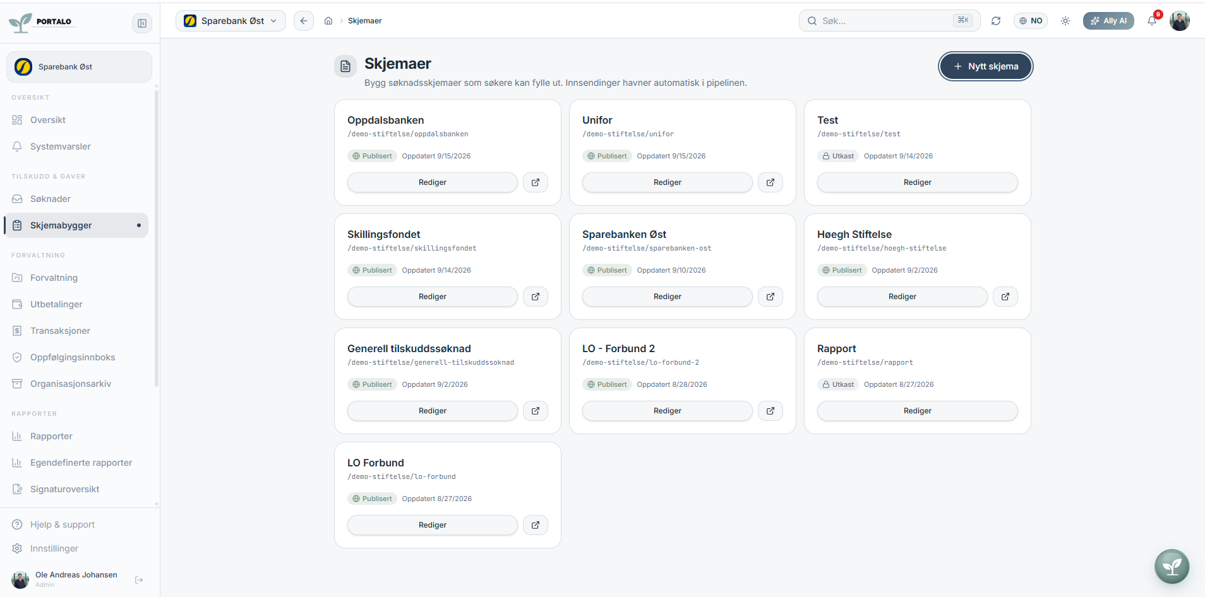Click the Utkast badge on Test card
Screen dimensions: 1205x597
pos(838,156)
